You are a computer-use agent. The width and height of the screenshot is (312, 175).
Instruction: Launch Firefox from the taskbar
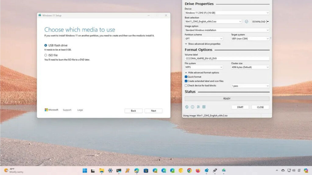(x=198, y=171)
